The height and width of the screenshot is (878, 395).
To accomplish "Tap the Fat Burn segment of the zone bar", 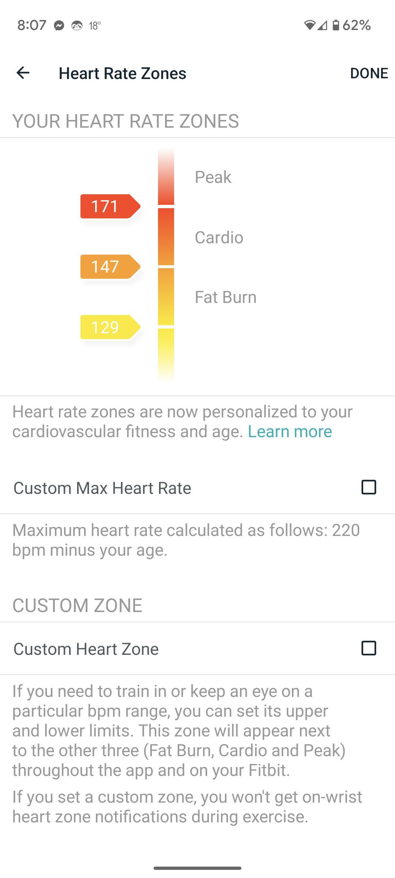I will point(166,297).
